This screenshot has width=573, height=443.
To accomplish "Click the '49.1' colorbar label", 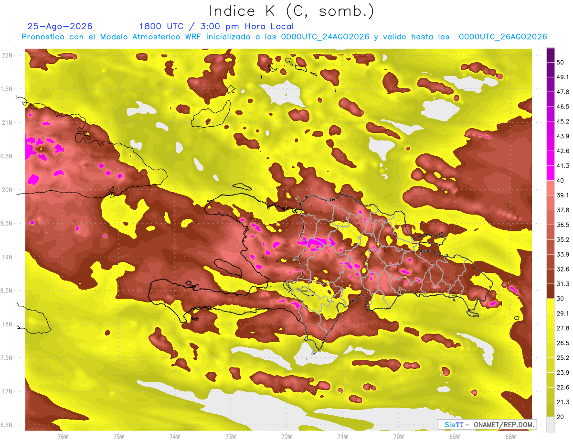I will pos(563,77).
